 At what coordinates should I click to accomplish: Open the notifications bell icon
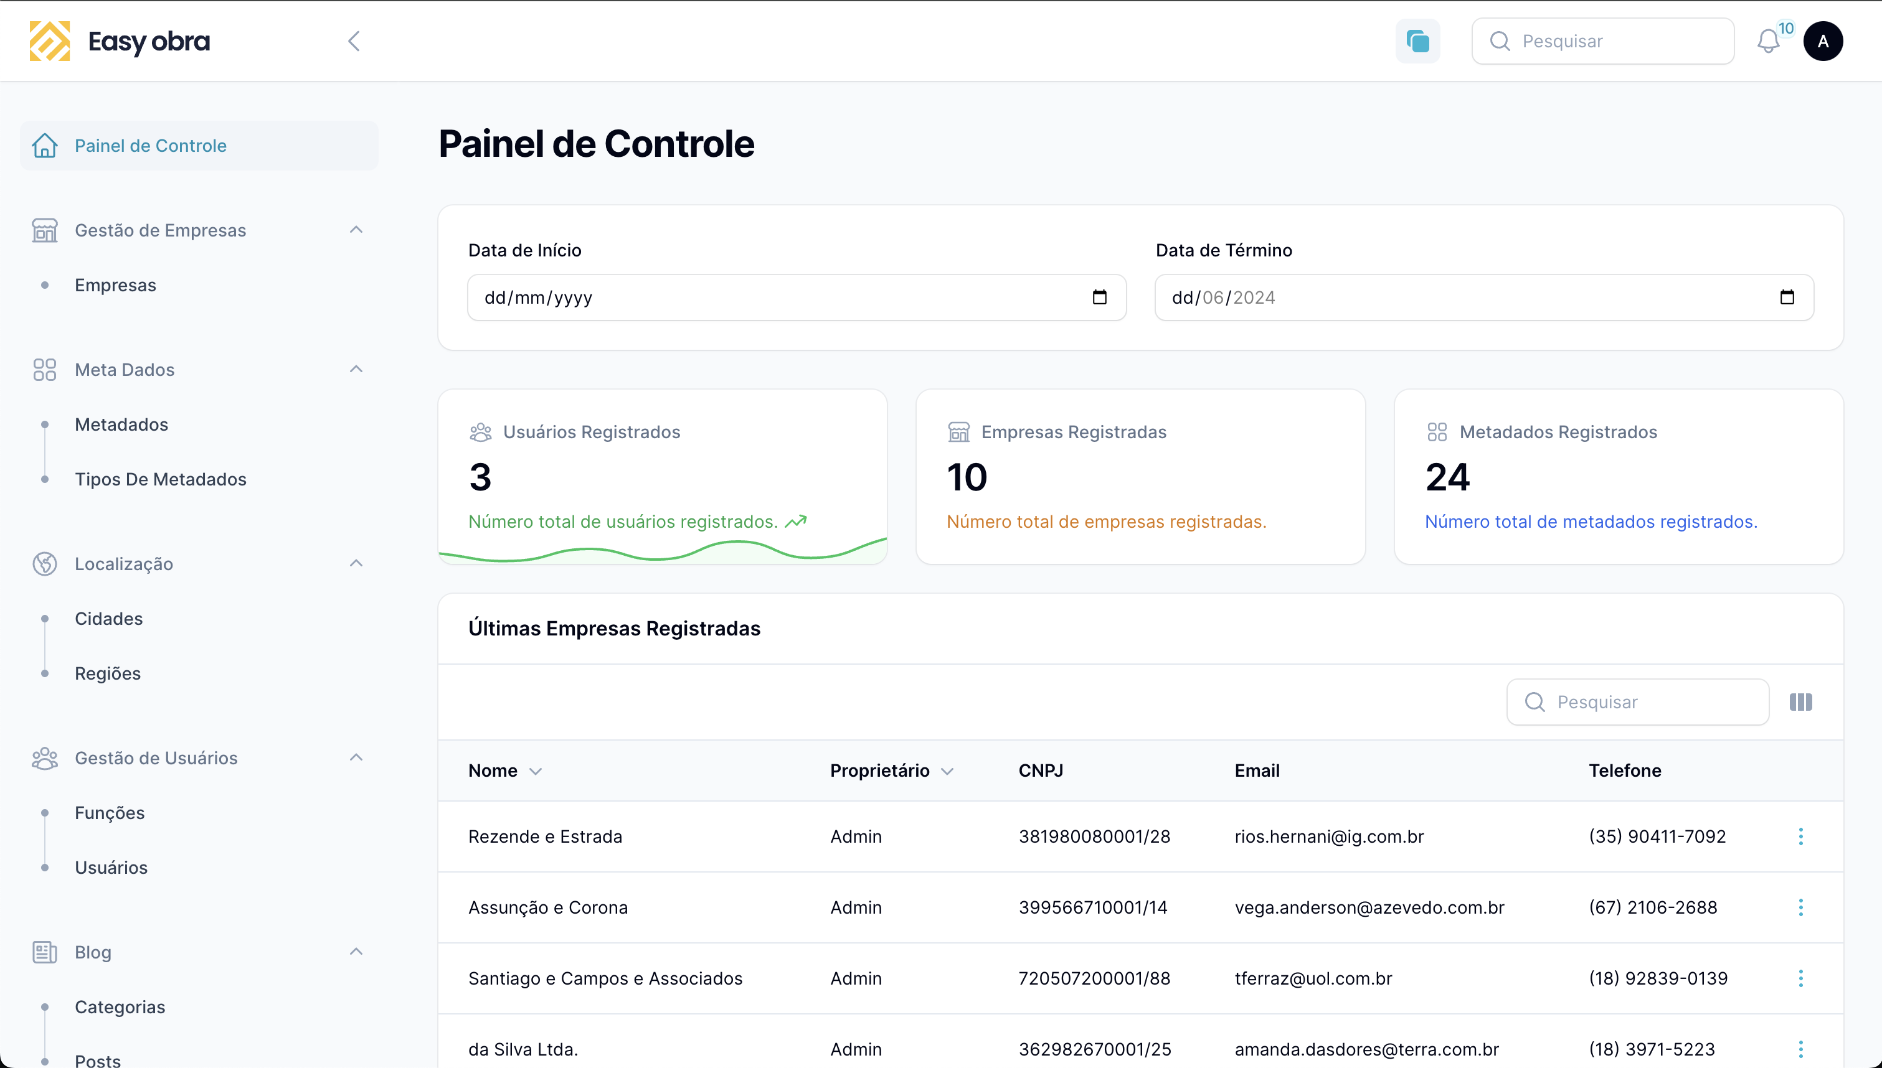tap(1768, 41)
